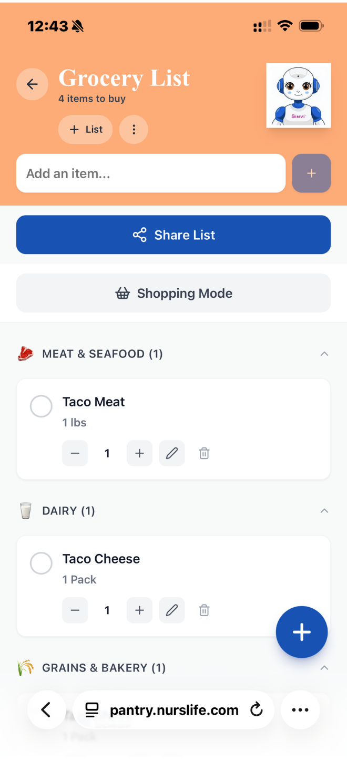347x759 pixels.
Task: Collapse the GRAINS & BAKERY section
Action: [x=324, y=667]
